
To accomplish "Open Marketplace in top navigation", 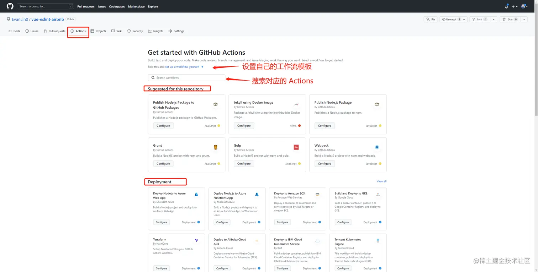I will 136,6.
